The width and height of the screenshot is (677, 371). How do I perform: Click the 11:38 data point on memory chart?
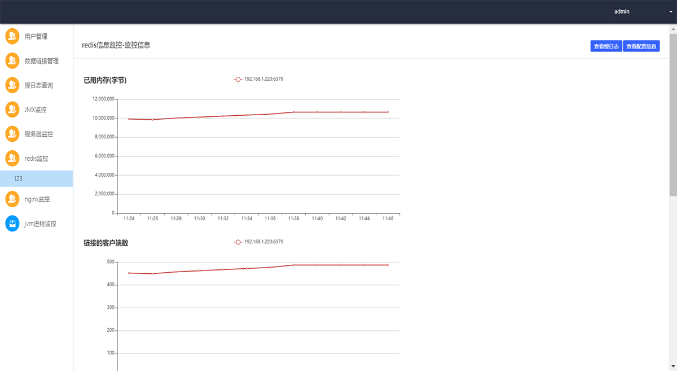click(293, 112)
